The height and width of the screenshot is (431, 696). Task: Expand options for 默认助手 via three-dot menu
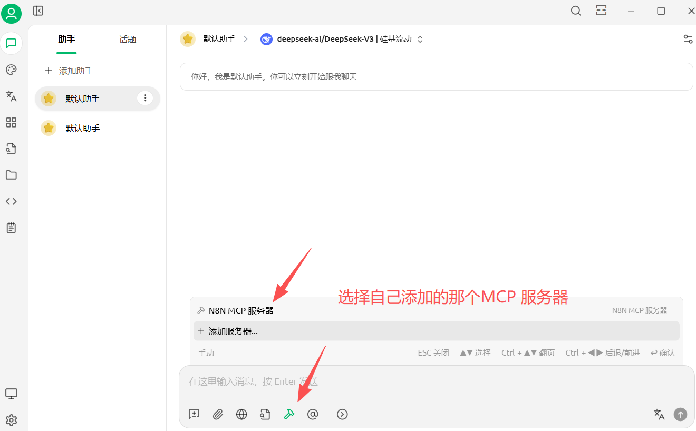pos(145,98)
